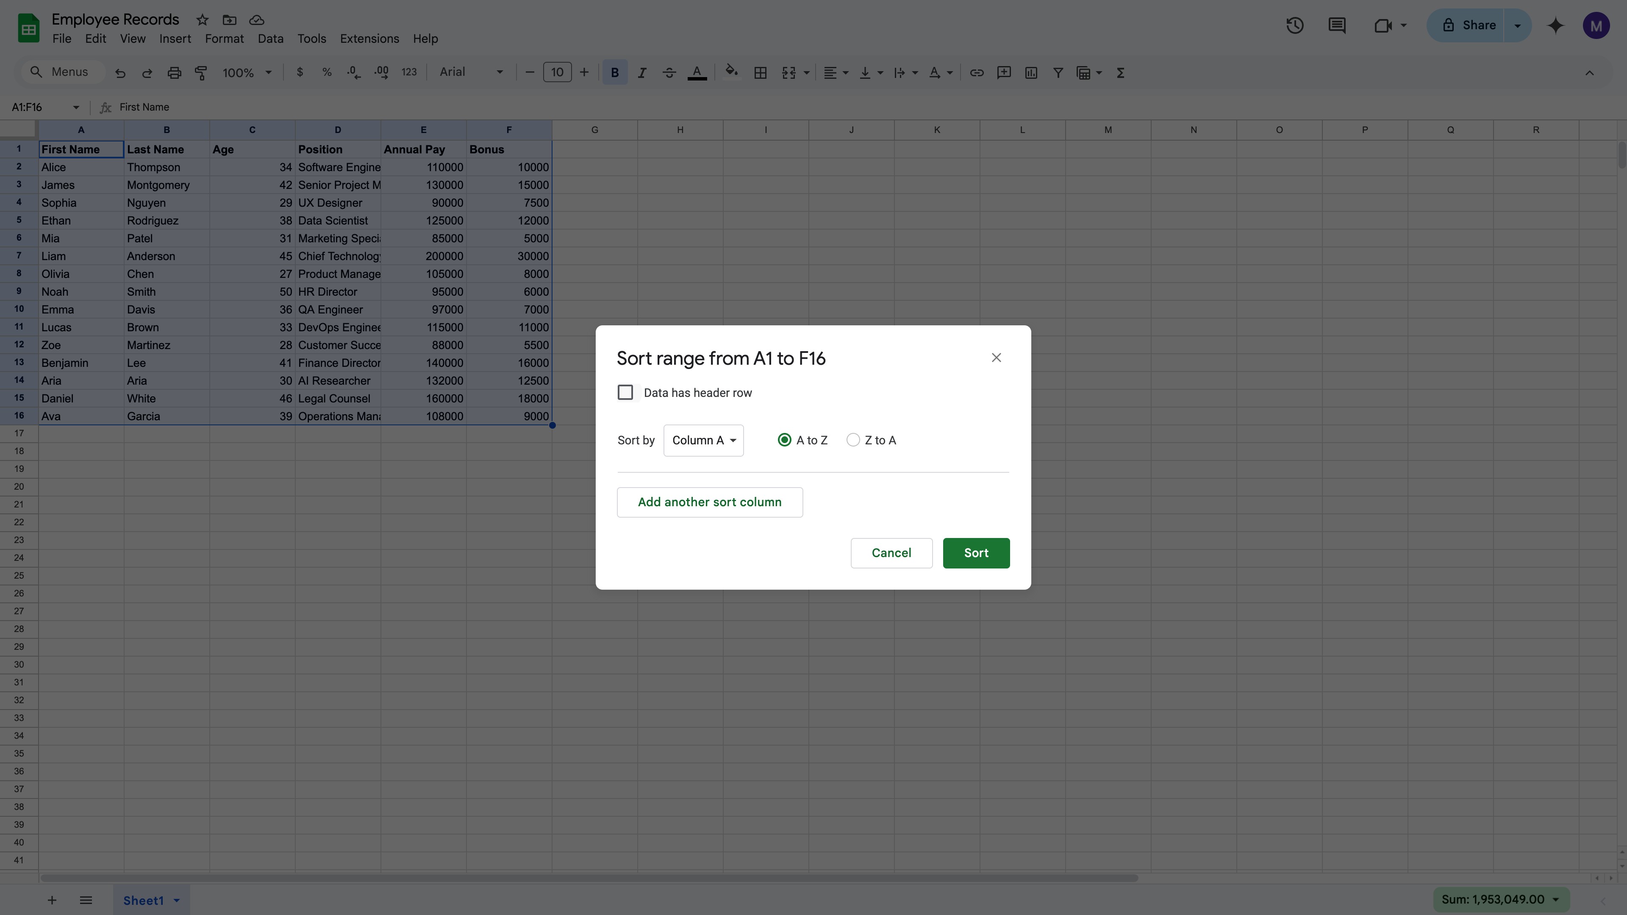Screen dimensions: 1627x915
Task: Open the zoom 100% dropdown
Action: pos(247,72)
